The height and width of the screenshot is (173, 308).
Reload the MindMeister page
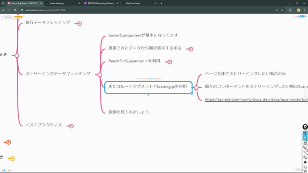15,10
